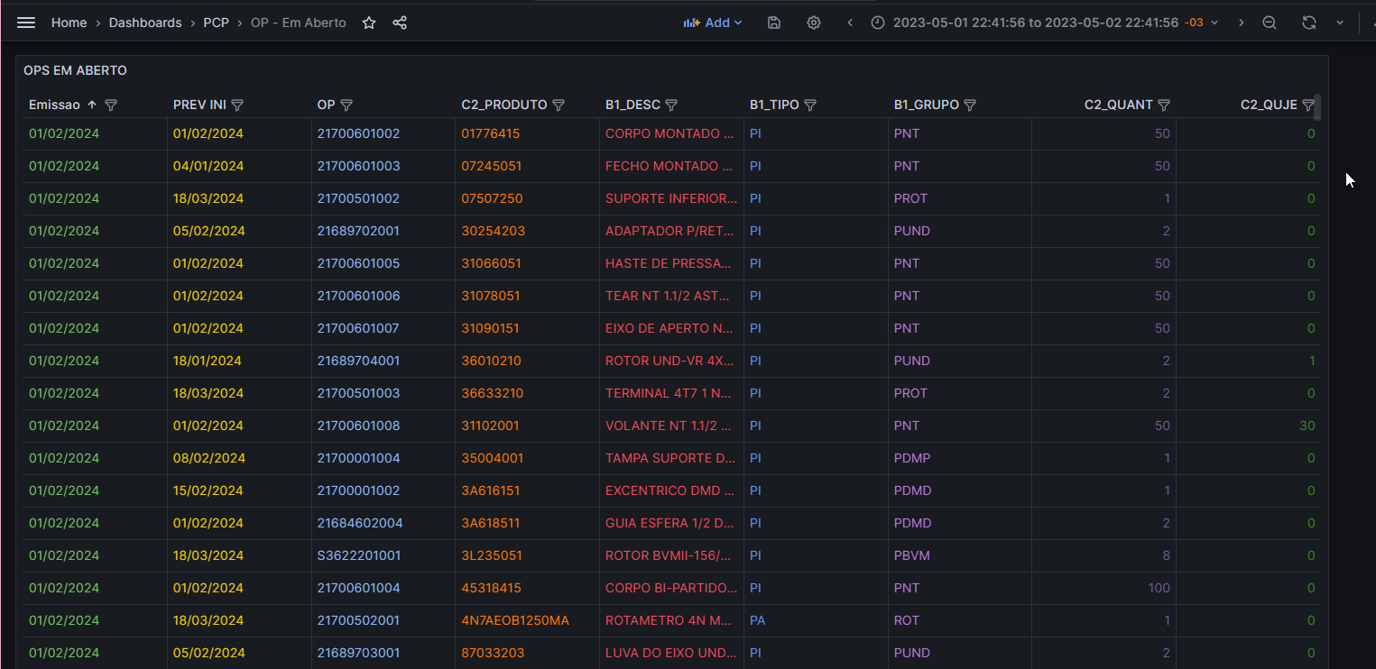Image resolution: width=1376 pixels, height=669 pixels.
Task: Click description TEAR NT 1.1/2 AST...
Action: pyautogui.click(x=669, y=296)
